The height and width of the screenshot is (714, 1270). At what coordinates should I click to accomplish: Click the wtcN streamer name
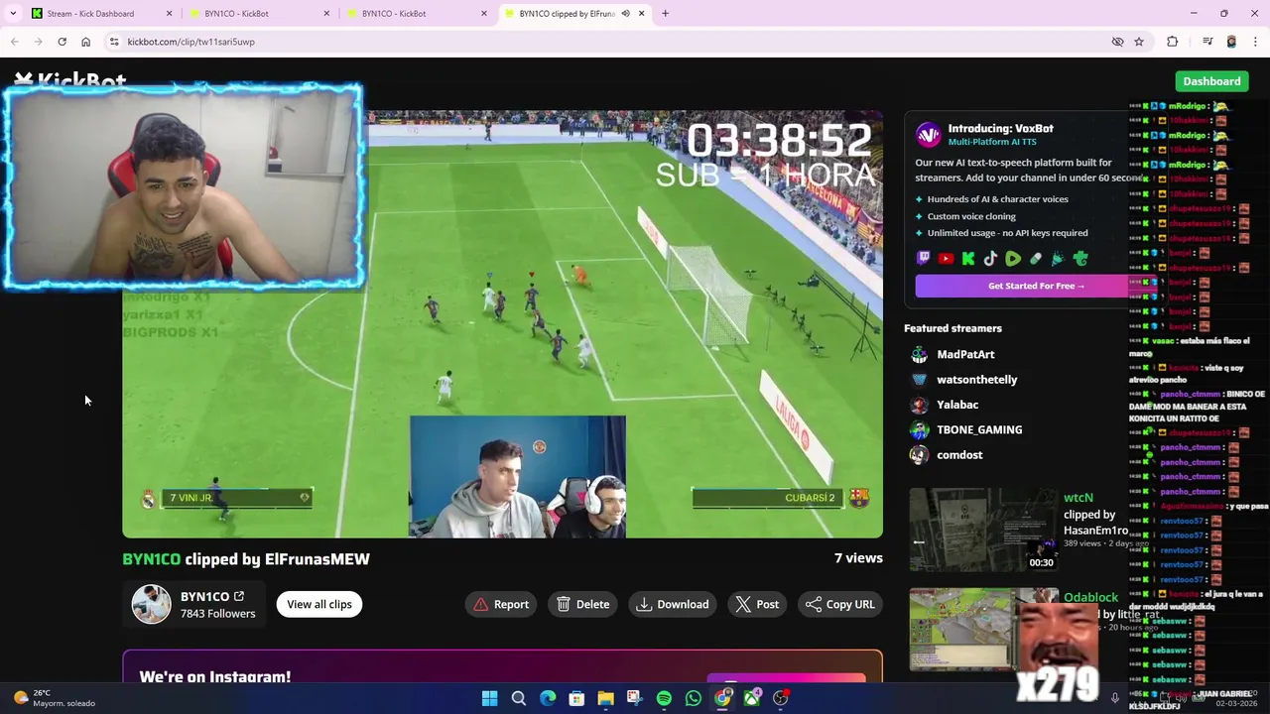point(1079,498)
